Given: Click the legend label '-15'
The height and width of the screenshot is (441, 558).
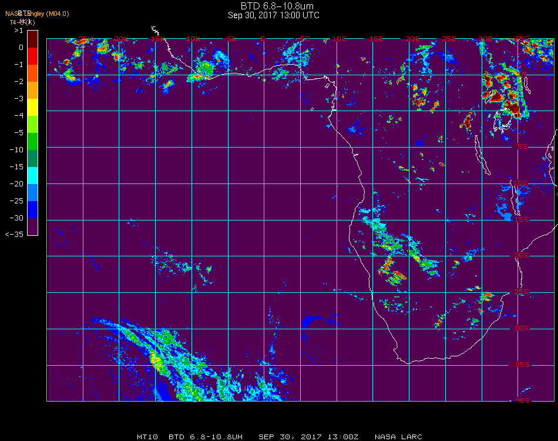Looking at the screenshot, I should [16, 167].
